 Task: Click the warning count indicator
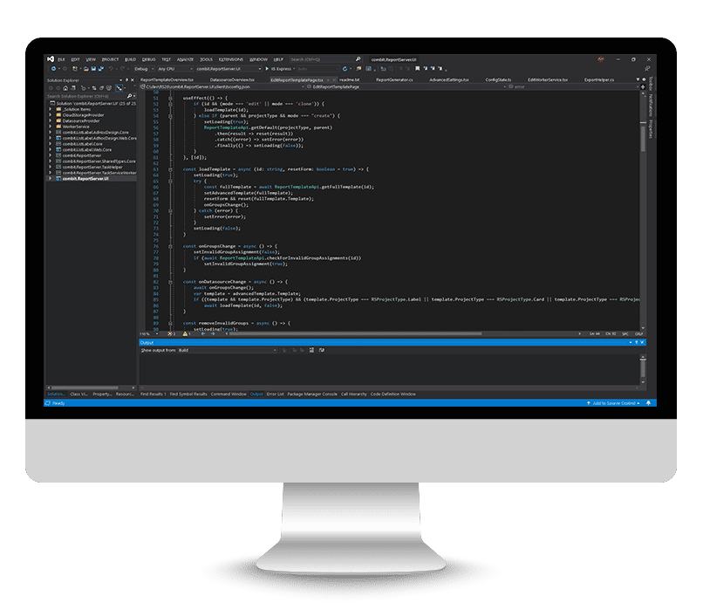click(187, 334)
